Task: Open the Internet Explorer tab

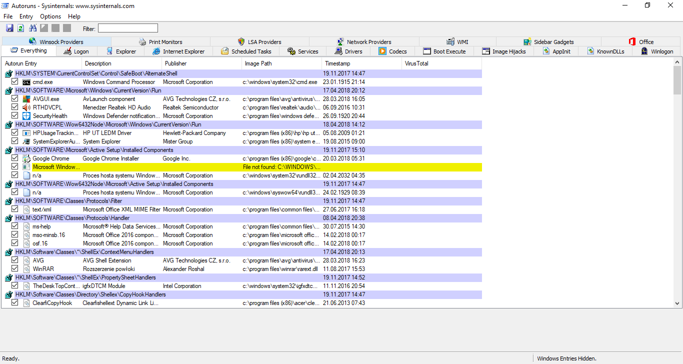Action: [178, 51]
